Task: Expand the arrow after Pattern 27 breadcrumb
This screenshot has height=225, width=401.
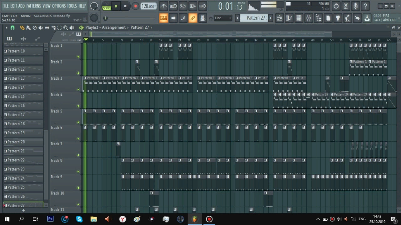Action: coord(151,28)
